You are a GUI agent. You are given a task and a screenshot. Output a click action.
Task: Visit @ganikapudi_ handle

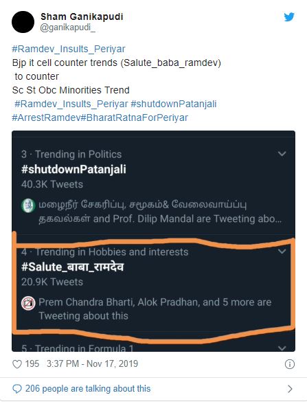(x=67, y=27)
